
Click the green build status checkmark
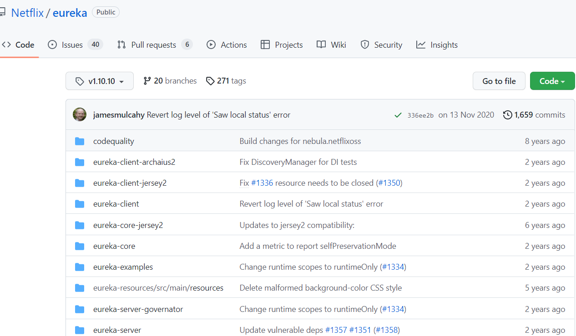(398, 115)
